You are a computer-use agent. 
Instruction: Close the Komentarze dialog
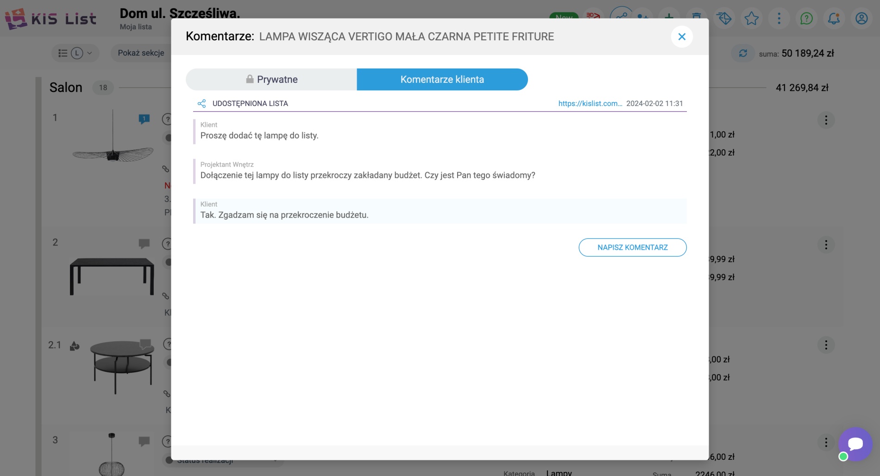pyautogui.click(x=682, y=37)
